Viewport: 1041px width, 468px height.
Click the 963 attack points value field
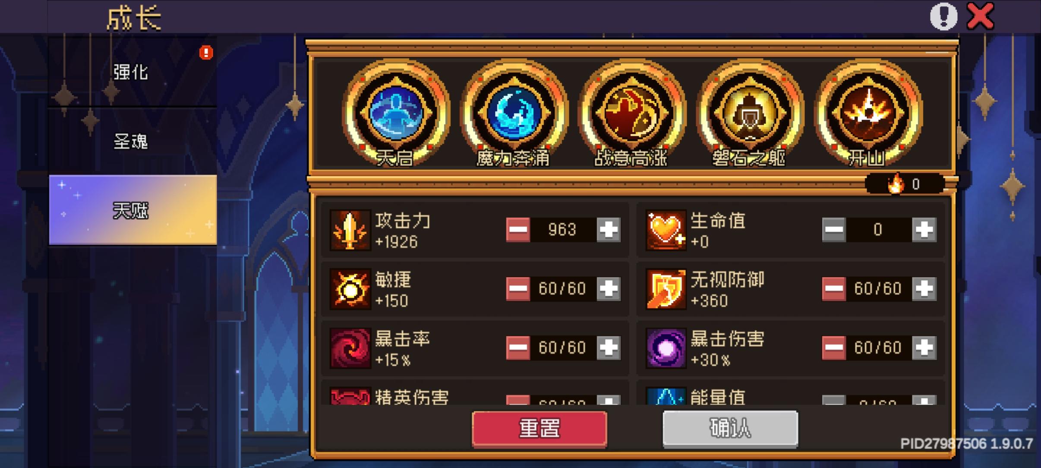[563, 229]
